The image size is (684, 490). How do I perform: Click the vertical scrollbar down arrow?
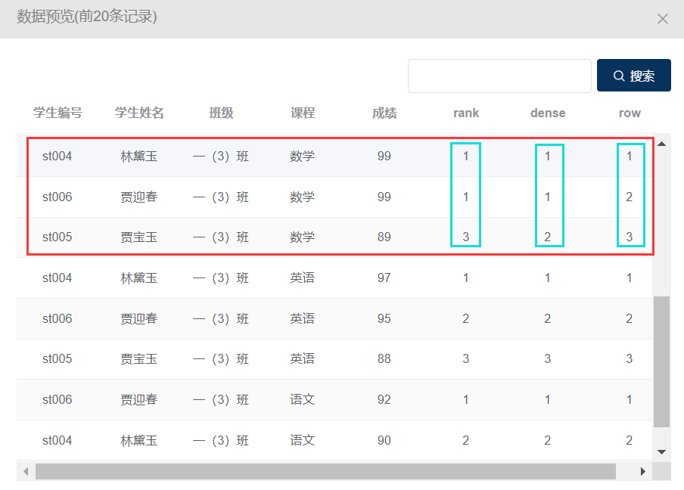(x=661, y=451)
